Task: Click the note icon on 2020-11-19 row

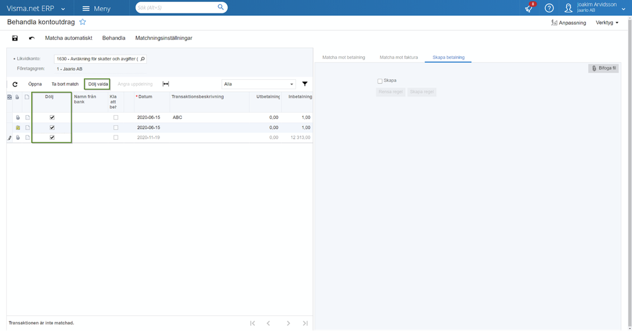Action: 27,137
